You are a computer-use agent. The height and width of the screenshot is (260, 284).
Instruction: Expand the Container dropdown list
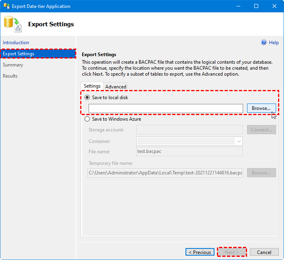(238, 141)
